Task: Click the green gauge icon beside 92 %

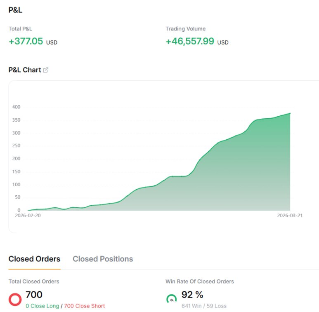Action: (171, 299)
